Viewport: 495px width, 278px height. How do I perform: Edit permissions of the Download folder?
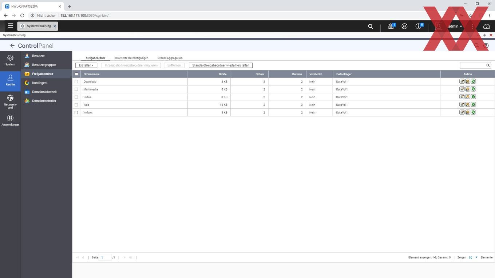[x=468, y=81]
